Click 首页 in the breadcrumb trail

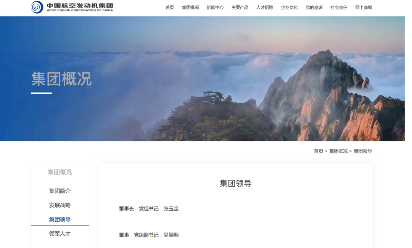coord(319,151)
